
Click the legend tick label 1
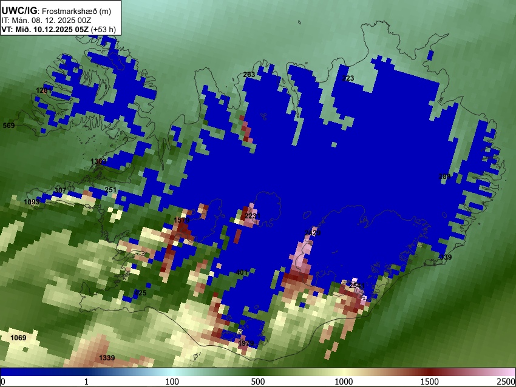point(86,382)
